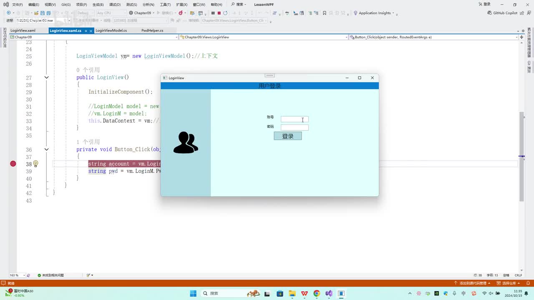Switch to the LoginViewModel.cs tab

point(111,30)
